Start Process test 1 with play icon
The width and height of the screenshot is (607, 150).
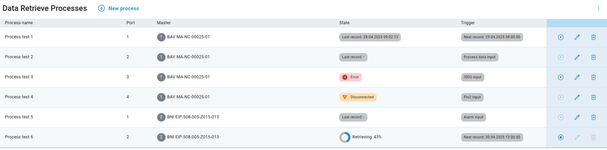(560, 37)
